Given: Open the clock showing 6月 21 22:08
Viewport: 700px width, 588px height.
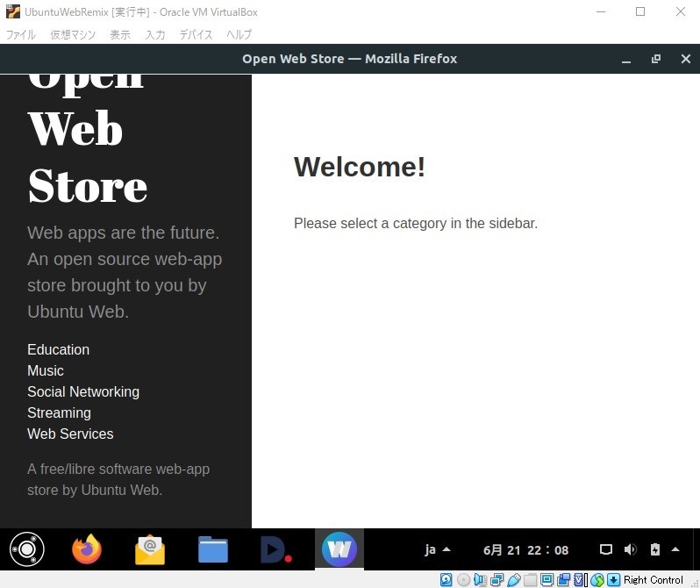Looking at the screenshot, I should 526,550.
